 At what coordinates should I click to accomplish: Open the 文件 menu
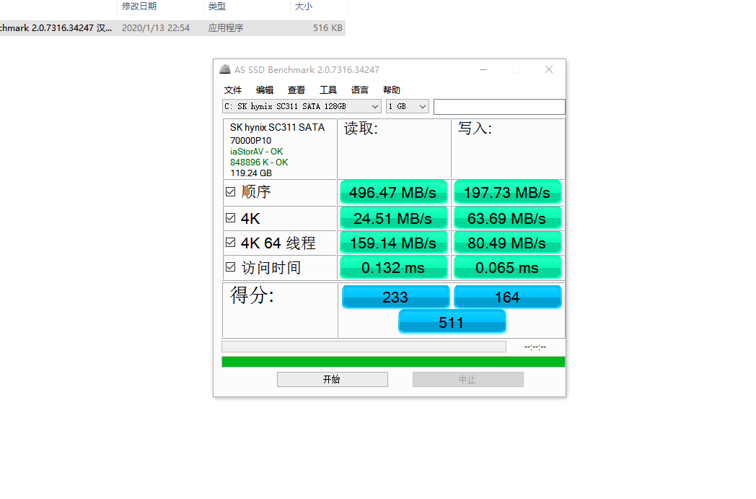click(x=233, y=90)
